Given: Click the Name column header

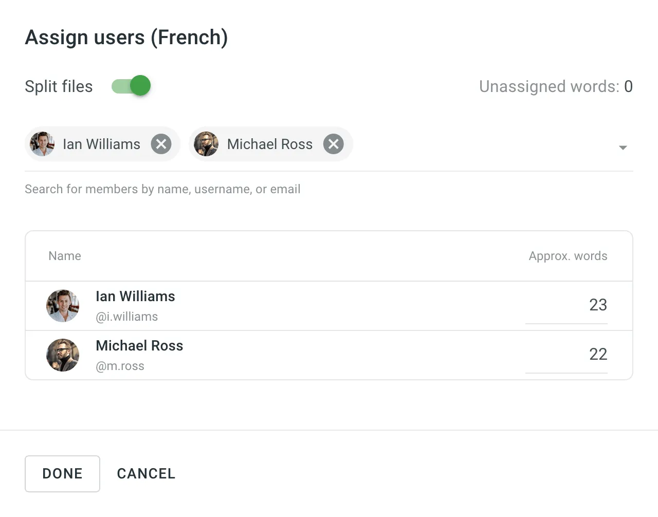Looking at the screenshot, I should pyautogui.click(x=65, y=256).
